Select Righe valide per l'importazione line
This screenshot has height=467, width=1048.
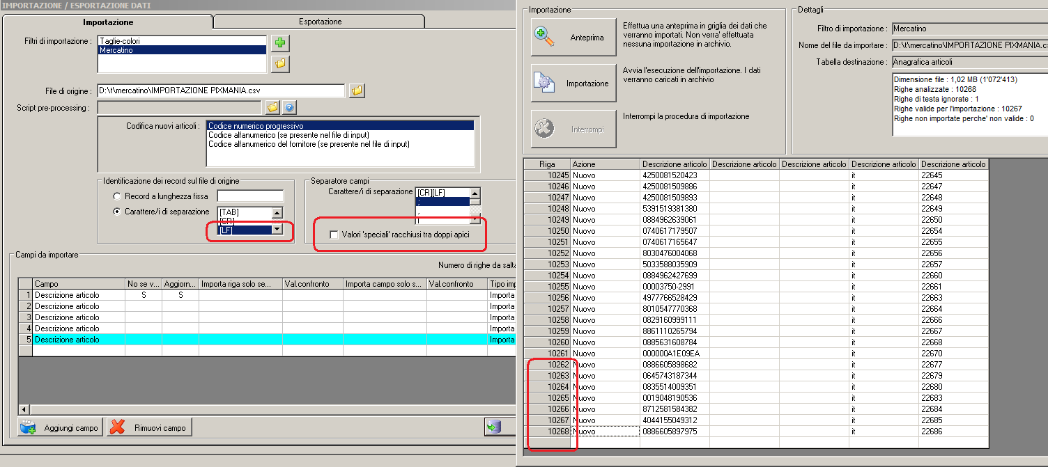pyautogui.click(x=957, y=109)
